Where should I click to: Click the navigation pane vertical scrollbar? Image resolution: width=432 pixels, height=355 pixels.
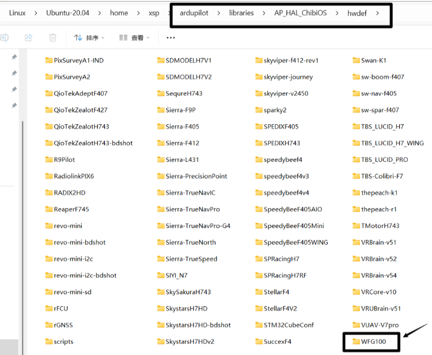tap(22, 209)
